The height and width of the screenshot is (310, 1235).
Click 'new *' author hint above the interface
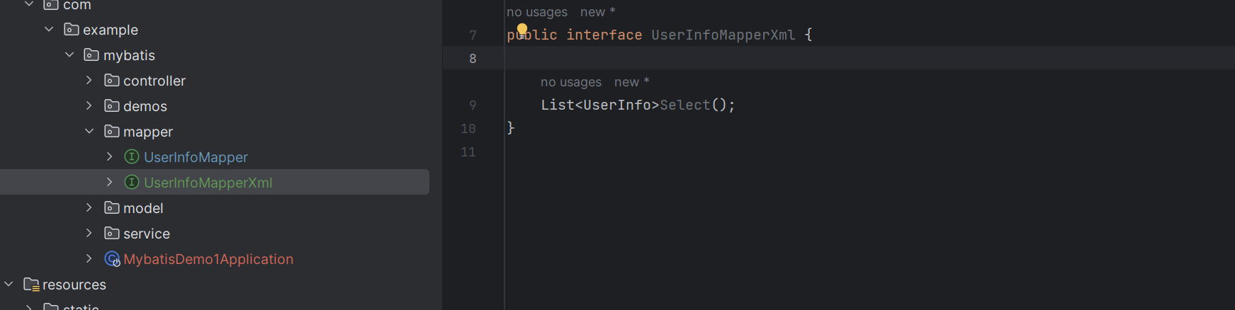[x=597, y=12]
